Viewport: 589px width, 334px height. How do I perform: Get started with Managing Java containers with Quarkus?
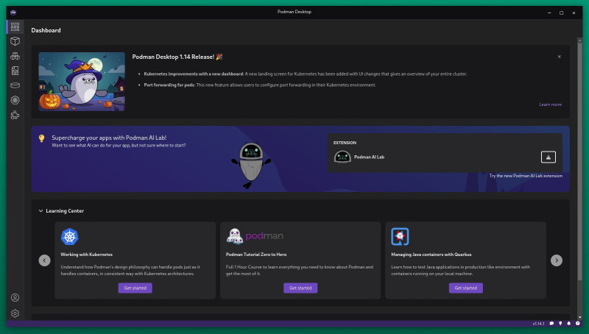coord(466,288)
